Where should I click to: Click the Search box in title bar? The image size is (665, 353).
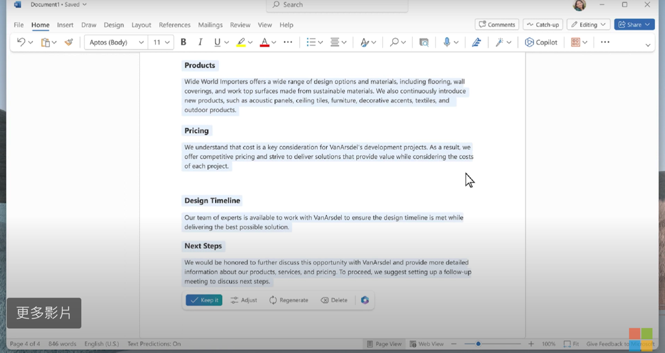pyautogui.click(x=337, y=5)
